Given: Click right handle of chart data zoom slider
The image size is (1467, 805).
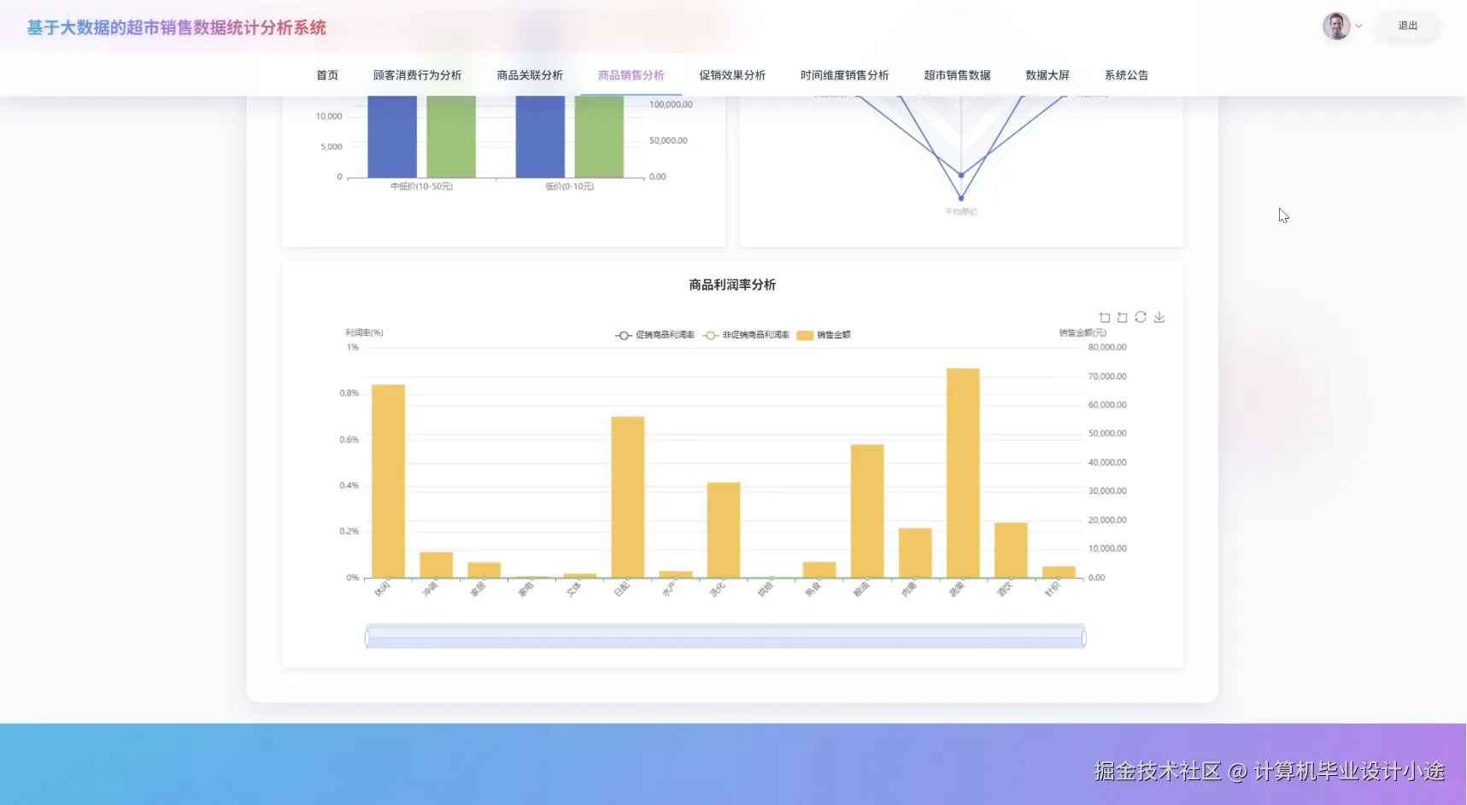Looking at the screenshot, I should 1084,638.
